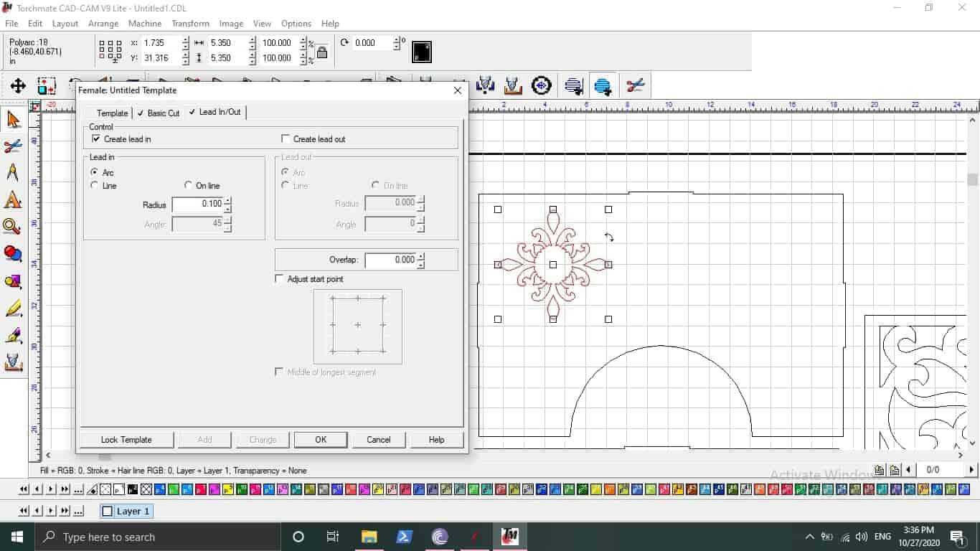Viewport: 980px width, 551px height.
Task: Click the orange torch female toolpath icon
Action: tap(513, 86)
